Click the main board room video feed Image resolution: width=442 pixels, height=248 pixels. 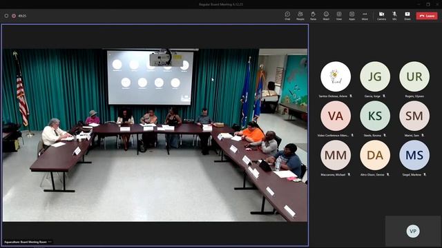155,135
